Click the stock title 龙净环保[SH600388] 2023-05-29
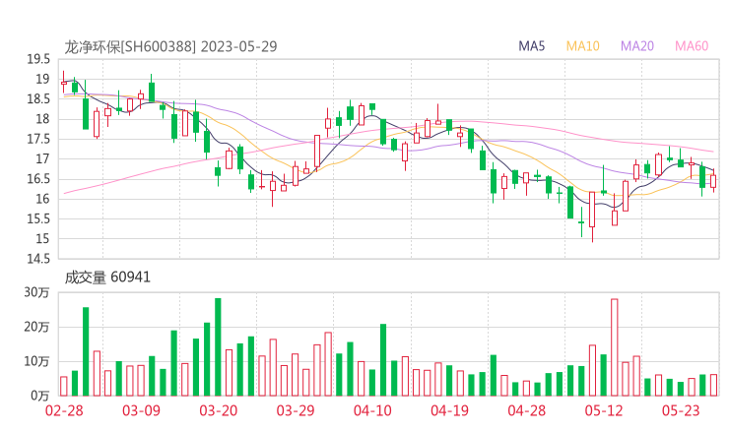 [170, 46]
